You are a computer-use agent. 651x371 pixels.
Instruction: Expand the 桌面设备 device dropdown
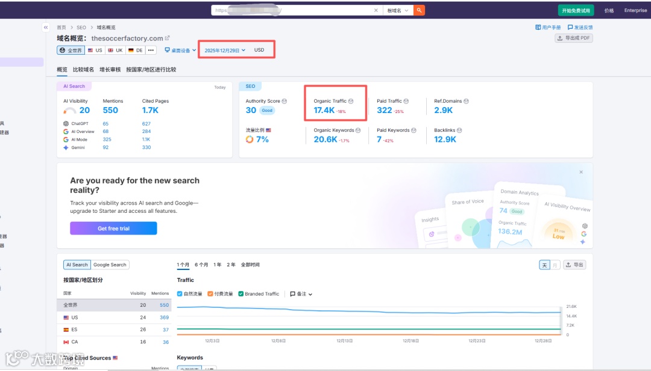point(180,50)
